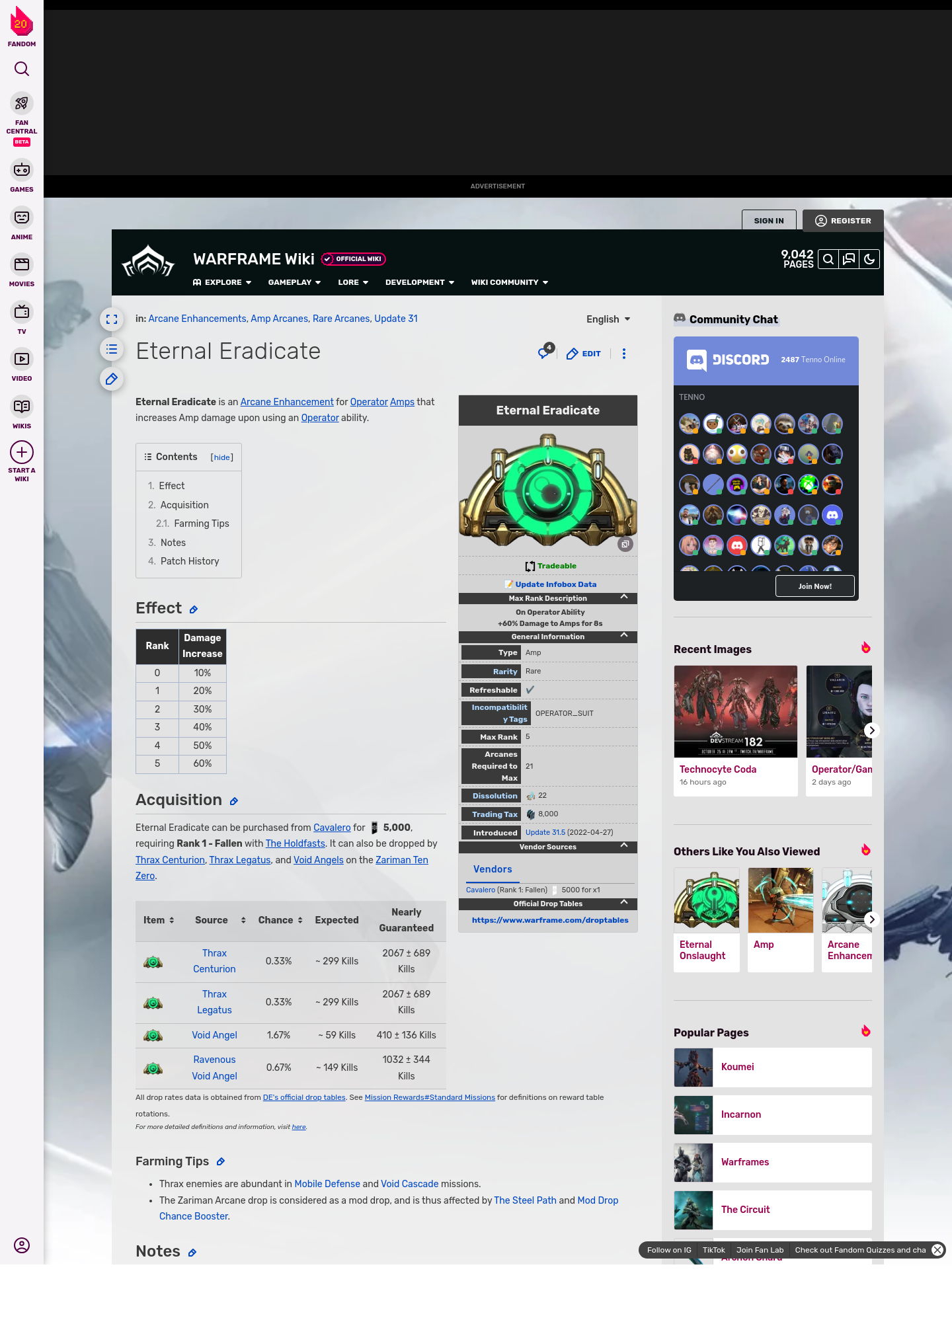The image size is (952, 1322).
Task: Click the Warframe lotus logo
Action: pyautogui.click(x=148, y=262)
